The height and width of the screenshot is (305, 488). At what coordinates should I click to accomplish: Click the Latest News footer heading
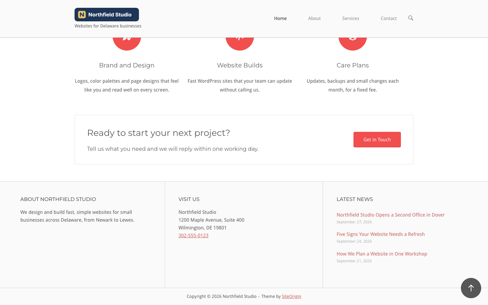(355, 199)
